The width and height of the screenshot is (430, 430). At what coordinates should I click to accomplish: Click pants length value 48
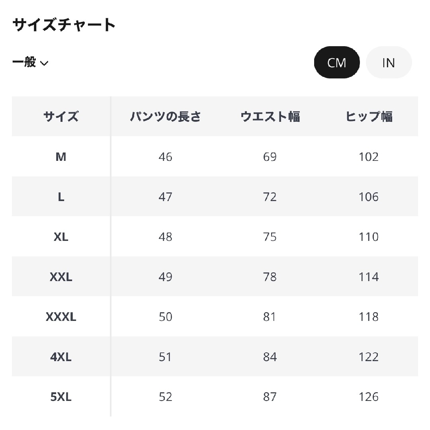click(165, 237)
